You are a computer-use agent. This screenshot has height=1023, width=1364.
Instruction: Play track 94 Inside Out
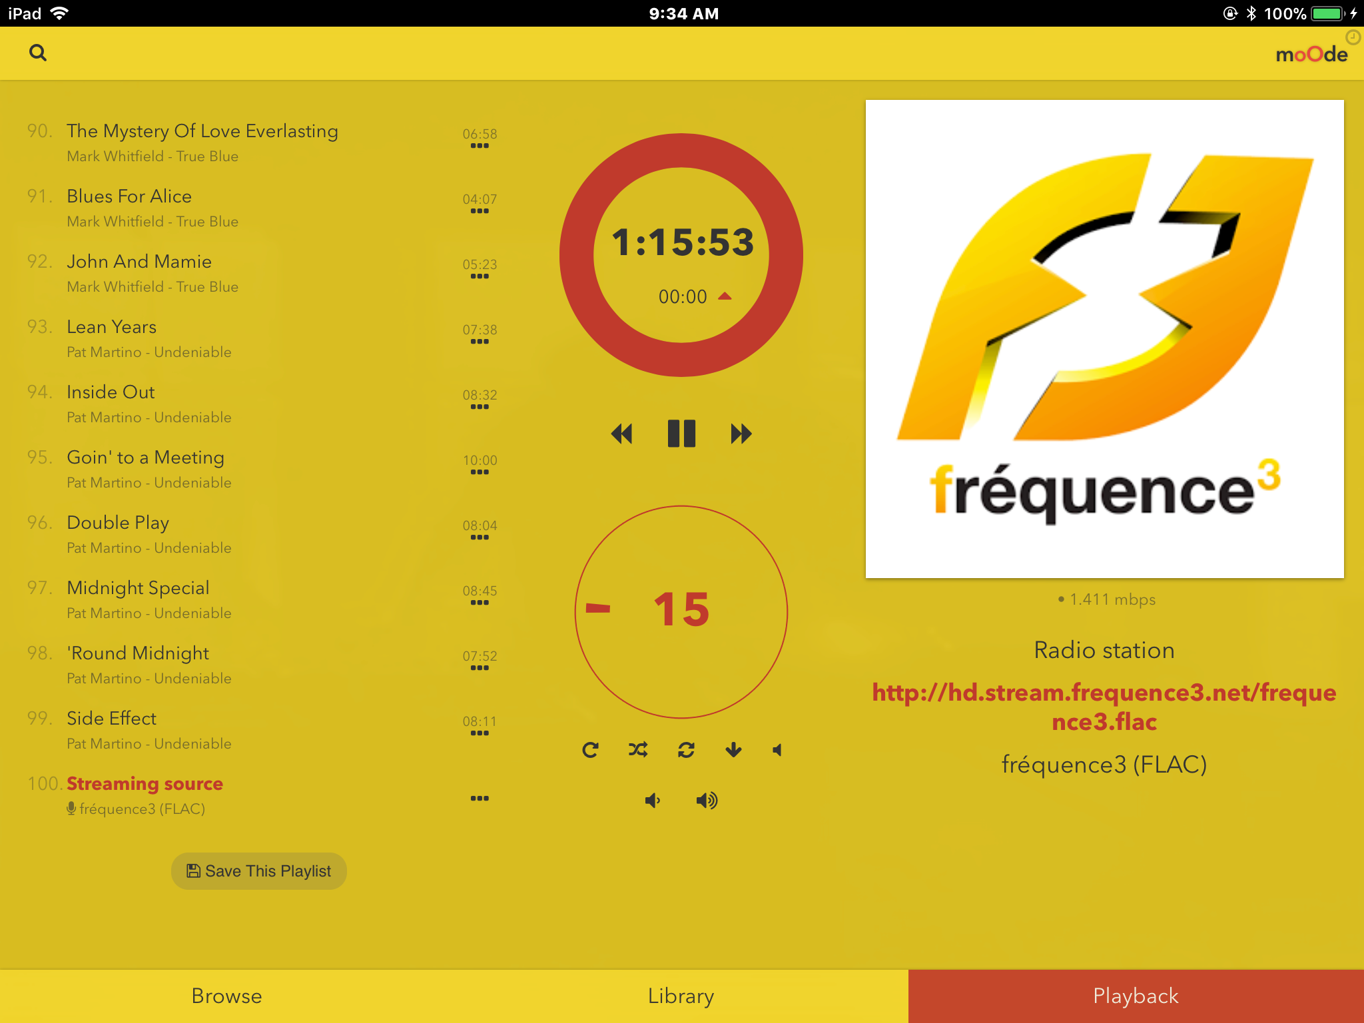click(x=111, y=392)
